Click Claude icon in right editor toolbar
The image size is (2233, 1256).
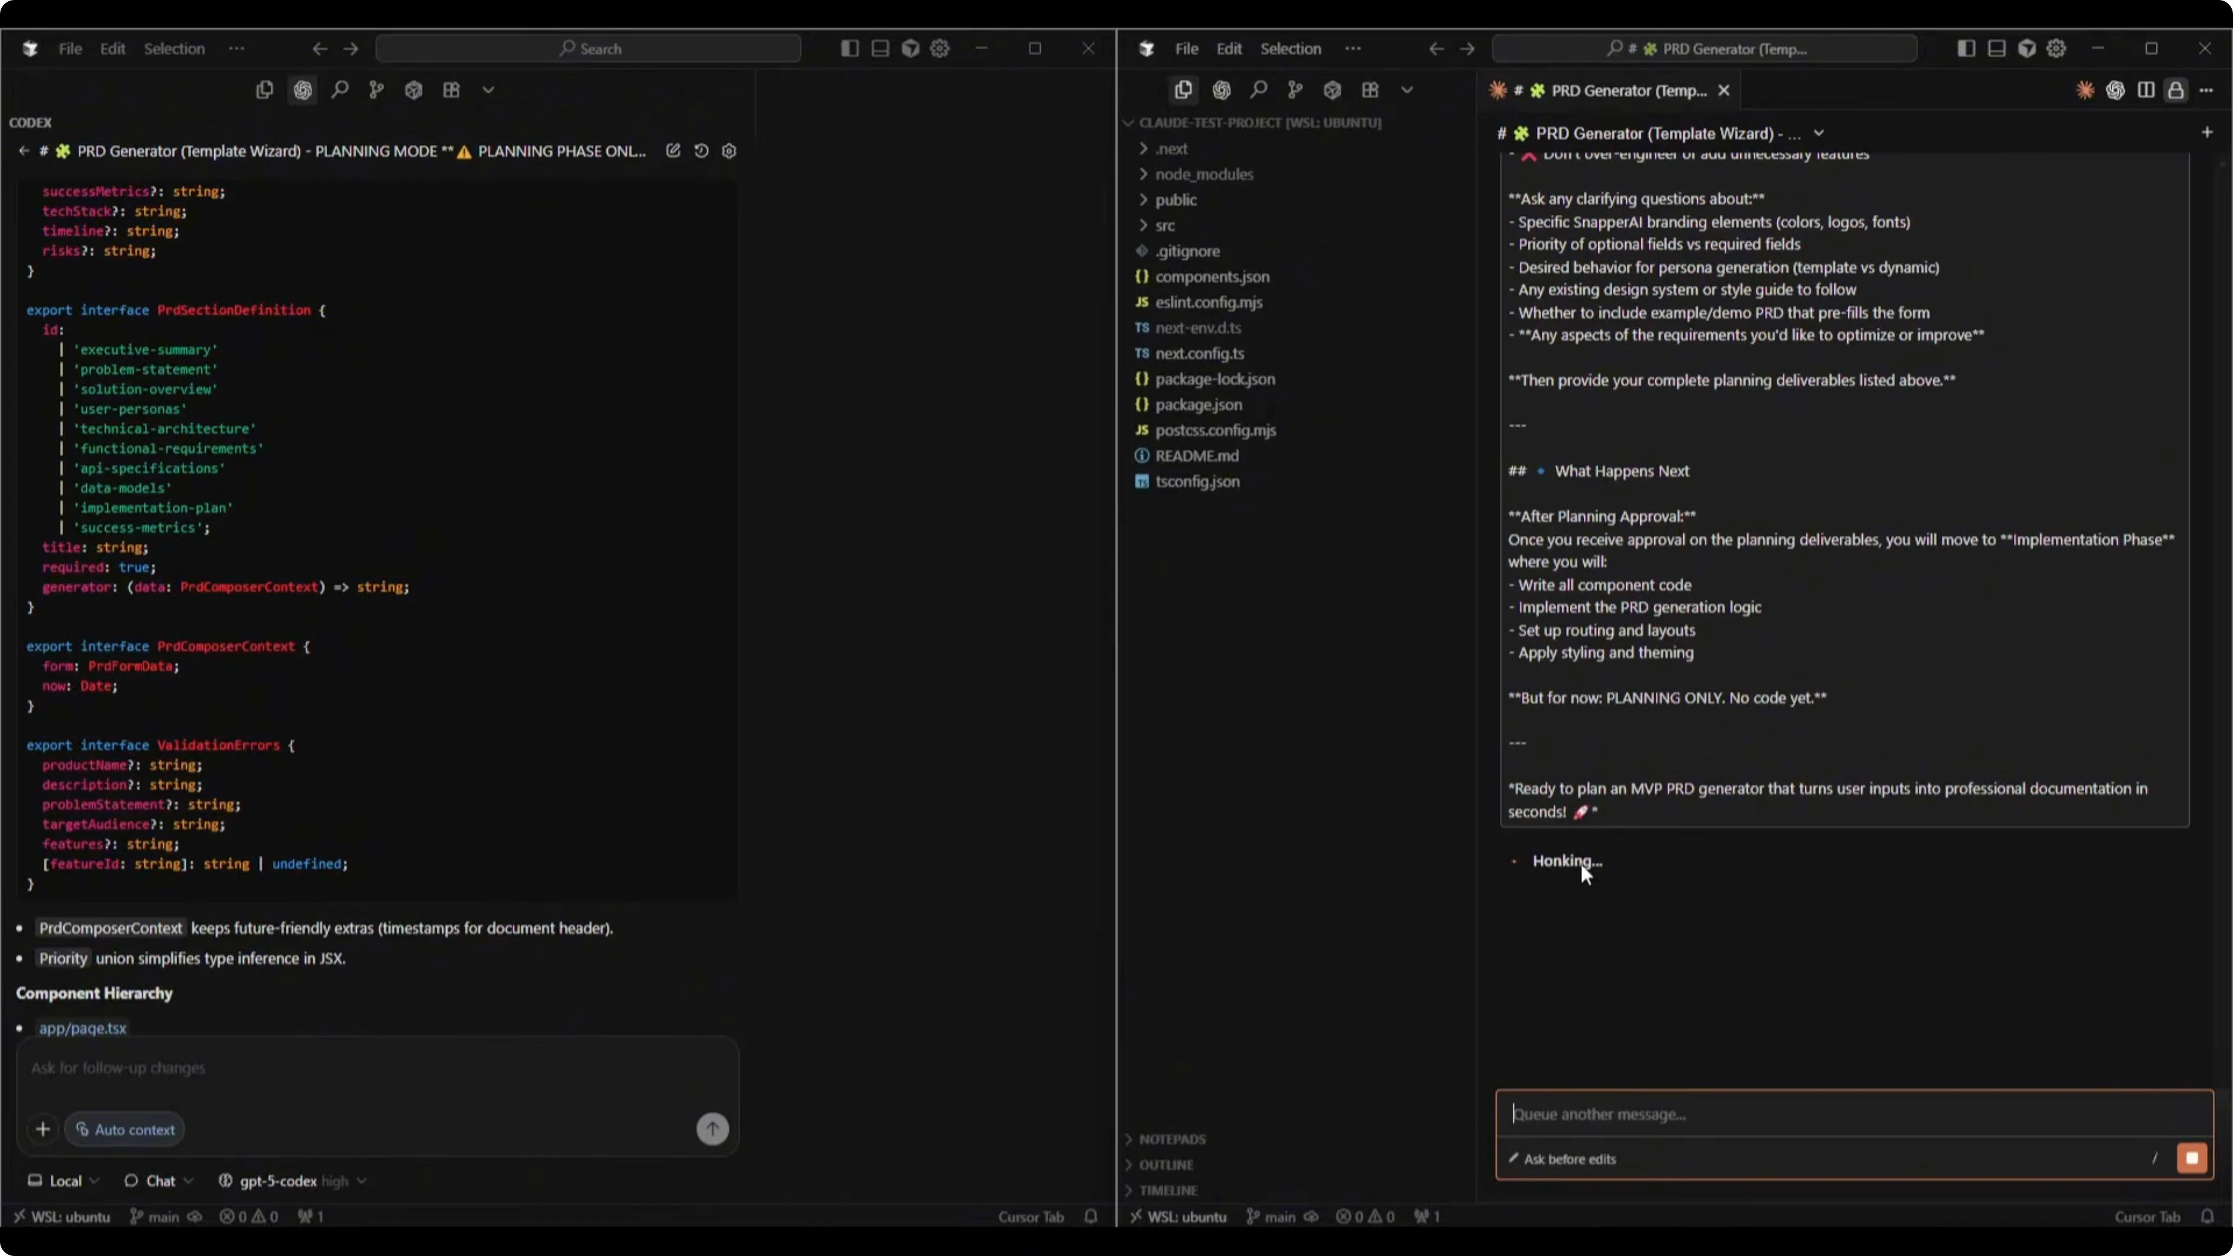2085,90
